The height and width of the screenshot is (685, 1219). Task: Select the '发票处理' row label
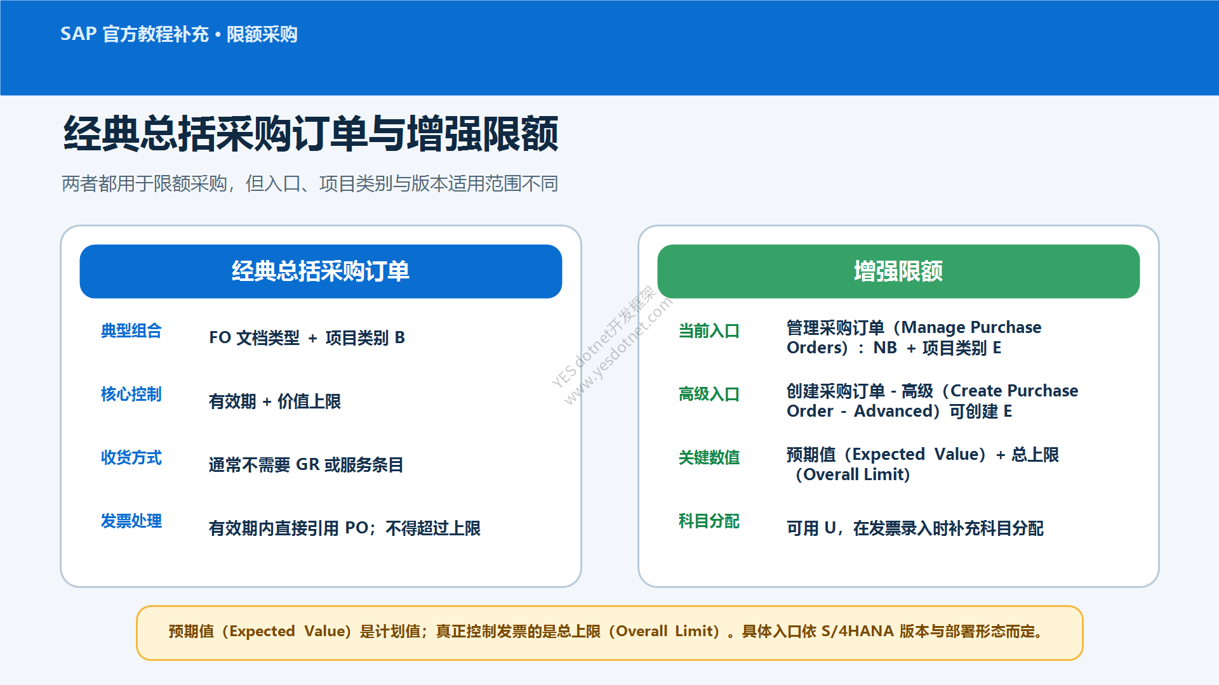coord(131,521)
